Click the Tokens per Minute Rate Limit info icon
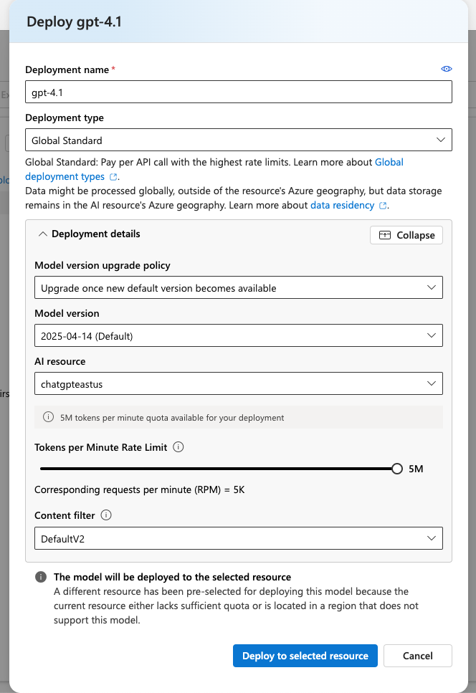This screenshot has width=476, height=693. [x=178, y=447]
